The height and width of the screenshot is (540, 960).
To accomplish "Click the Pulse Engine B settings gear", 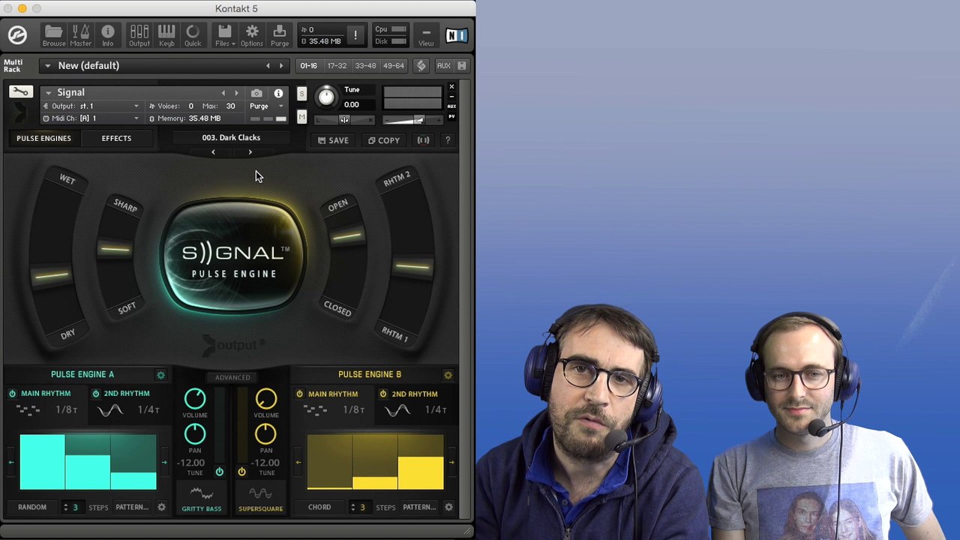I will coord(448,374).
